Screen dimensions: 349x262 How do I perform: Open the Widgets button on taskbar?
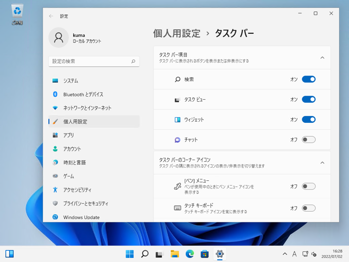point(10,254)
